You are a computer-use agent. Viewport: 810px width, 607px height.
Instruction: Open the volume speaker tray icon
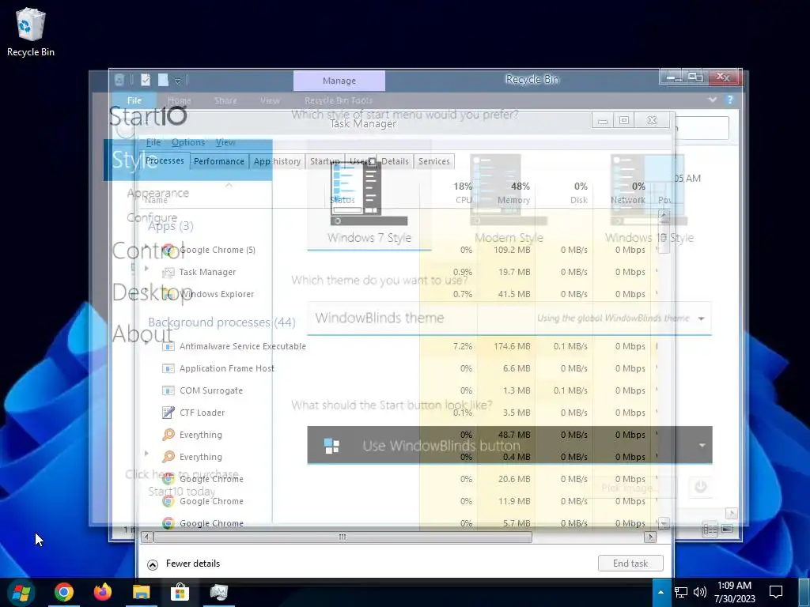699,592
